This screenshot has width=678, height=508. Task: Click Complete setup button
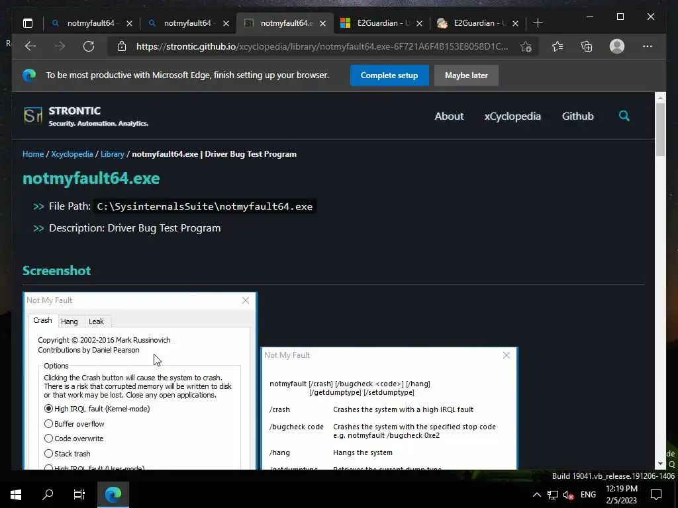click(x=389, y=75)
